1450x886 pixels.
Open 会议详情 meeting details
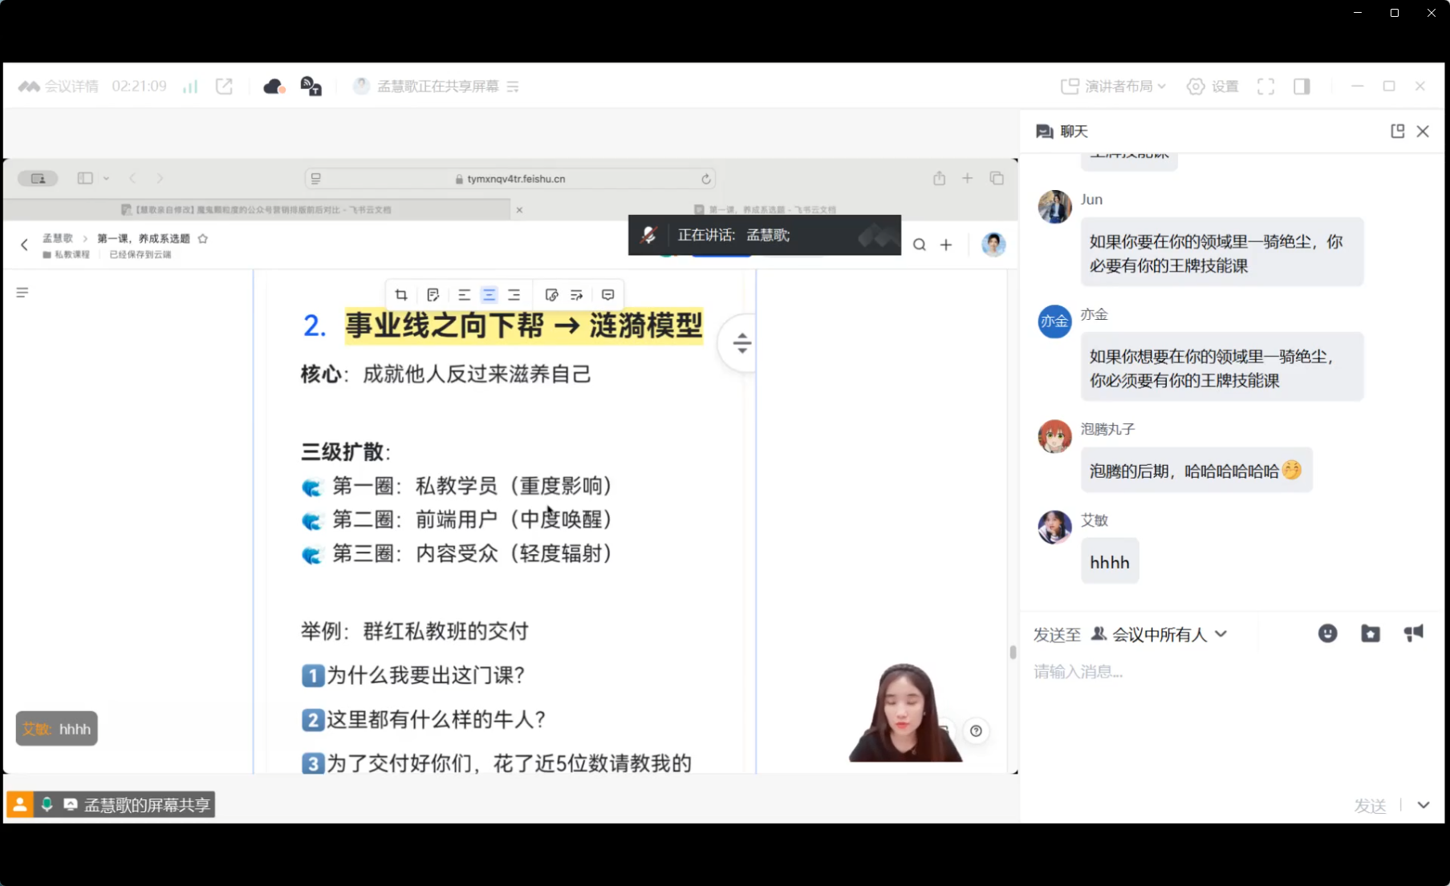click(59, 87)
